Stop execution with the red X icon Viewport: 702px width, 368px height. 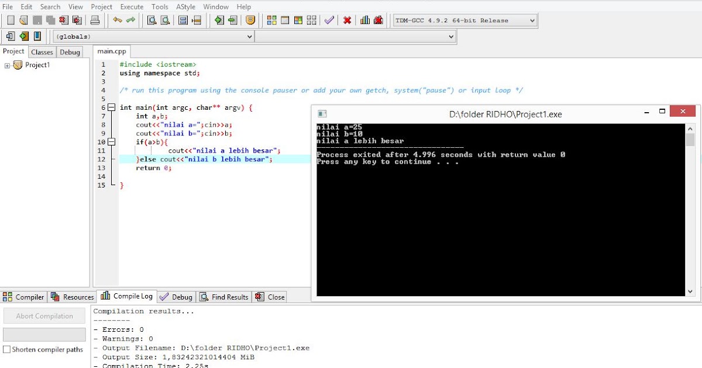click(347, 20)
